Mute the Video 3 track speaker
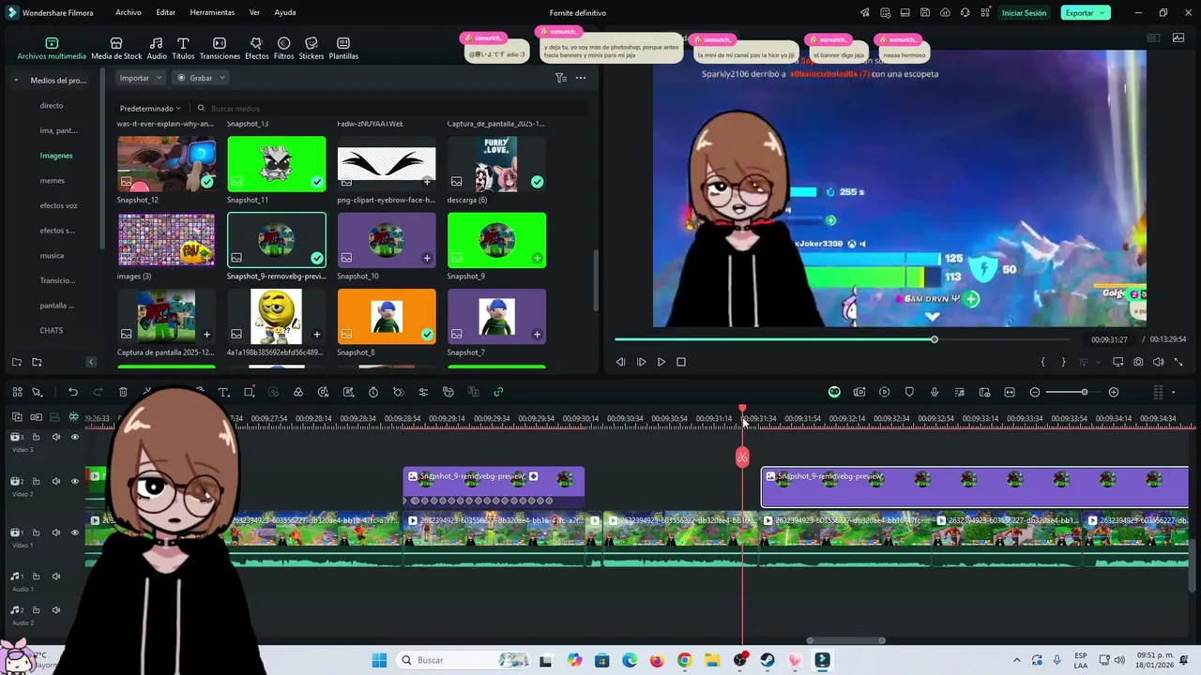 click(55, 437)
